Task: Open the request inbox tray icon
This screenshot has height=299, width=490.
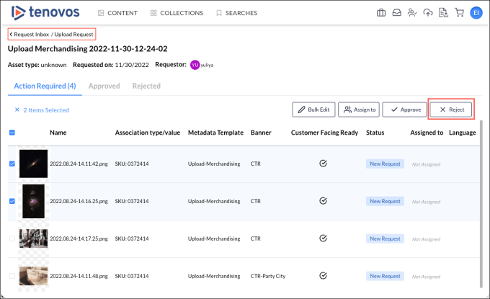Action: (396, 13)
